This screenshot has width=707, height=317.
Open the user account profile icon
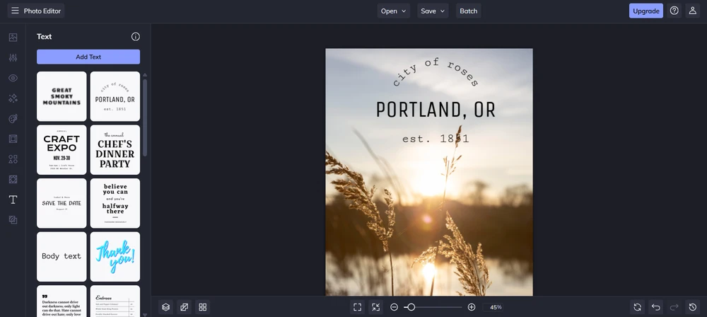[692, 11]
